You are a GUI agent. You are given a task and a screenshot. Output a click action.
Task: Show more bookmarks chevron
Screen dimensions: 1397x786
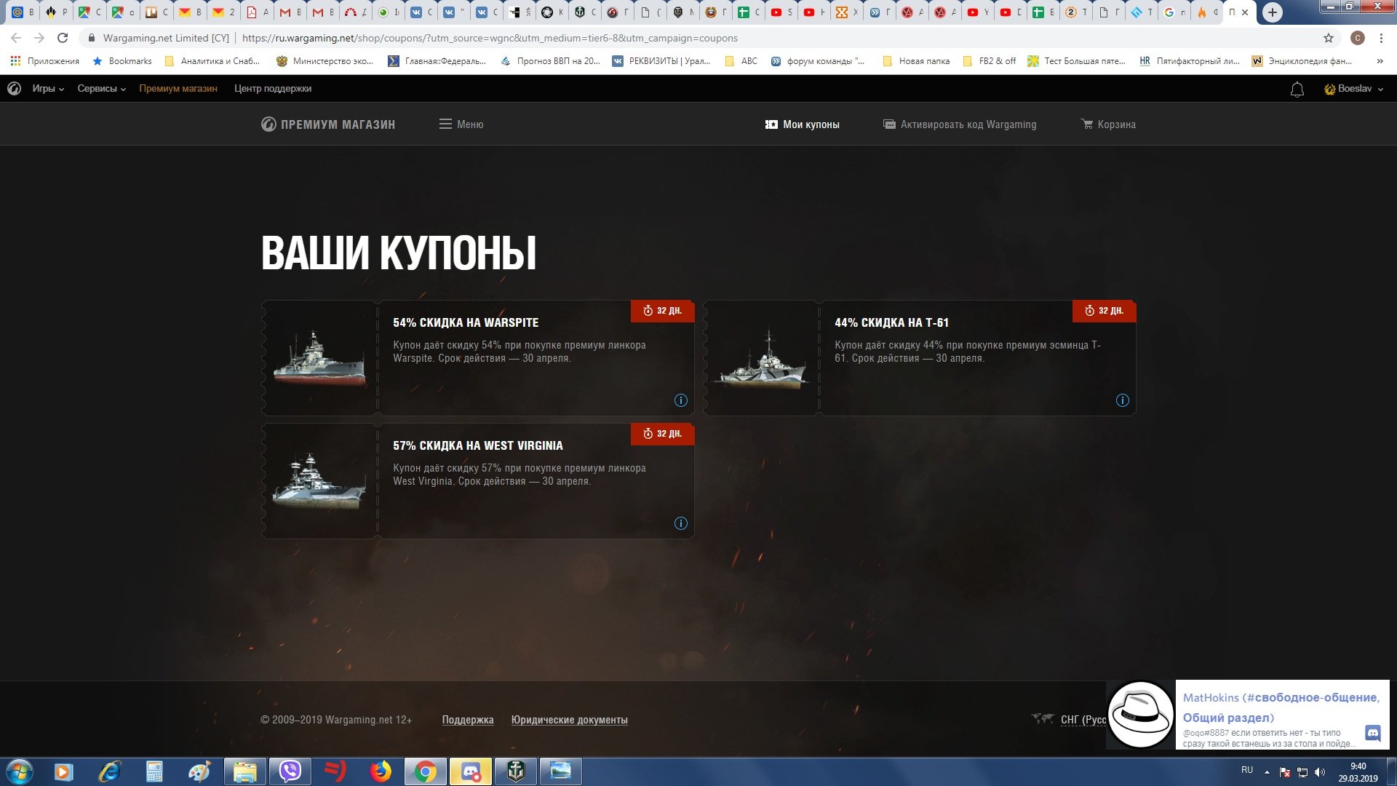[x=1380, y=61]
